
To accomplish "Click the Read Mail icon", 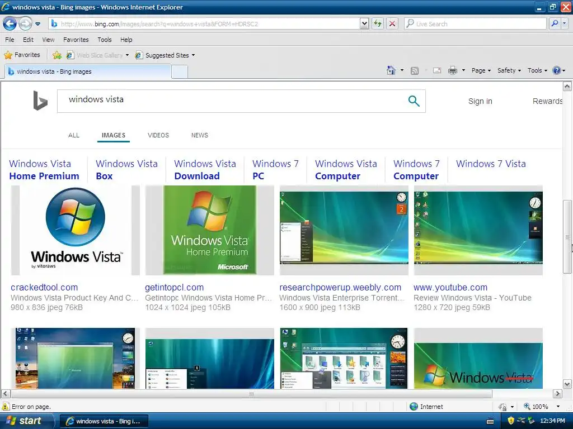I will coord(437,70).
